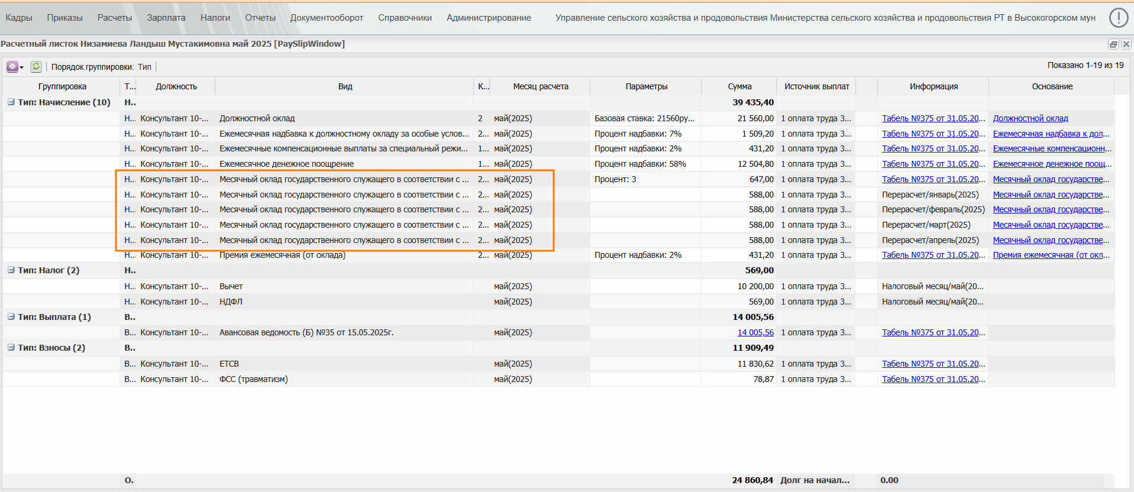Screen dimensions: 1134x492
Task: Open the Администрирование menu
Action: pyautogui.click(x=489, y=18)
